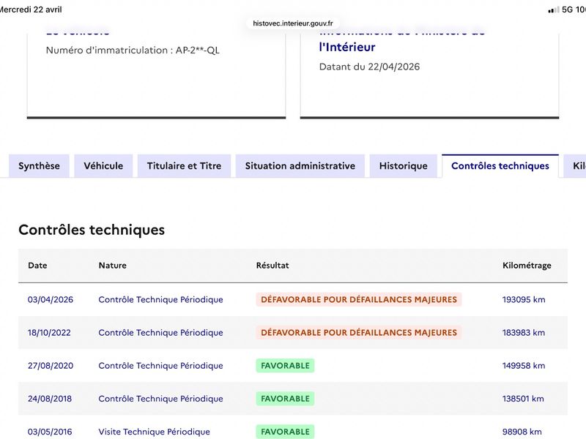Open the Synthèse tab

39,166
